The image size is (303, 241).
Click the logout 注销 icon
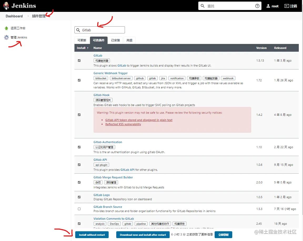(287, 6)
